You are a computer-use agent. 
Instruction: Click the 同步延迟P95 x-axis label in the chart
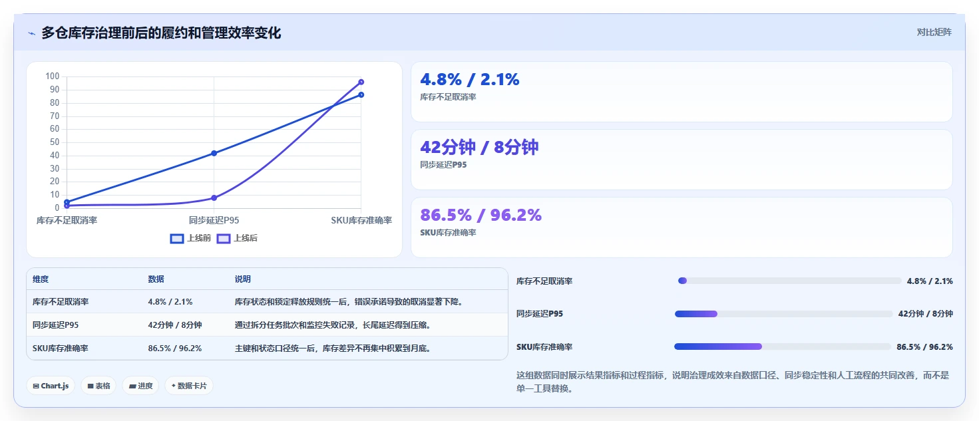(214, 220)
